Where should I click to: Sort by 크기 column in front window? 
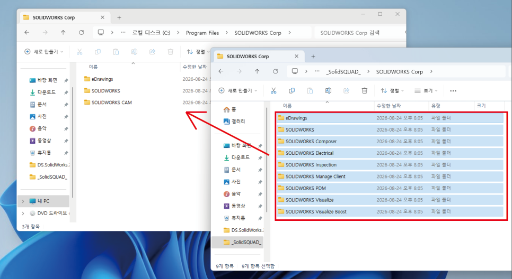481,106
